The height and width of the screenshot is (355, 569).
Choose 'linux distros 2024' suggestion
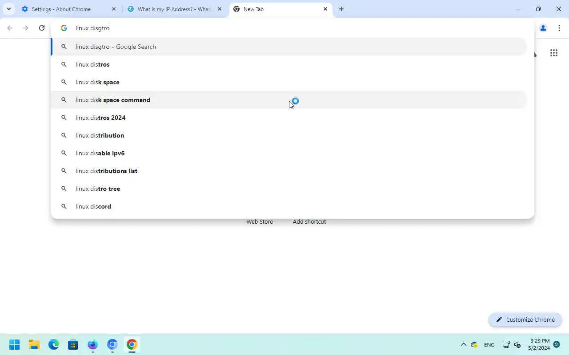pos(289,118)
